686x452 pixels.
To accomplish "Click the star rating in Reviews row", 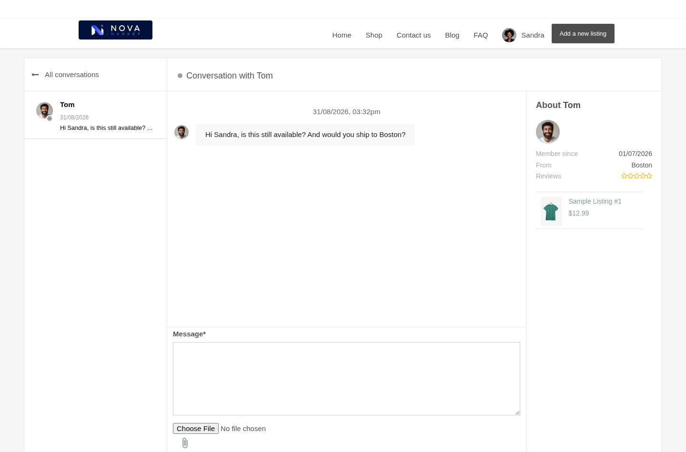I will click(x=636, y=176).
